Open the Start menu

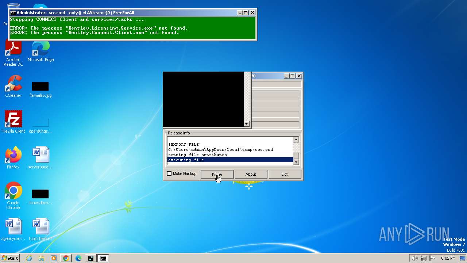click(10, 258)
